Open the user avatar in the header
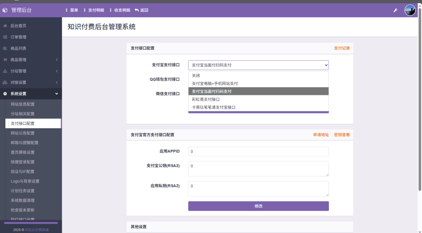 [410, 10]
